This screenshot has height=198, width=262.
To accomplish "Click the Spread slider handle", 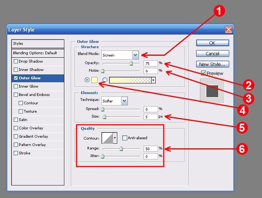I will (103, 109).
